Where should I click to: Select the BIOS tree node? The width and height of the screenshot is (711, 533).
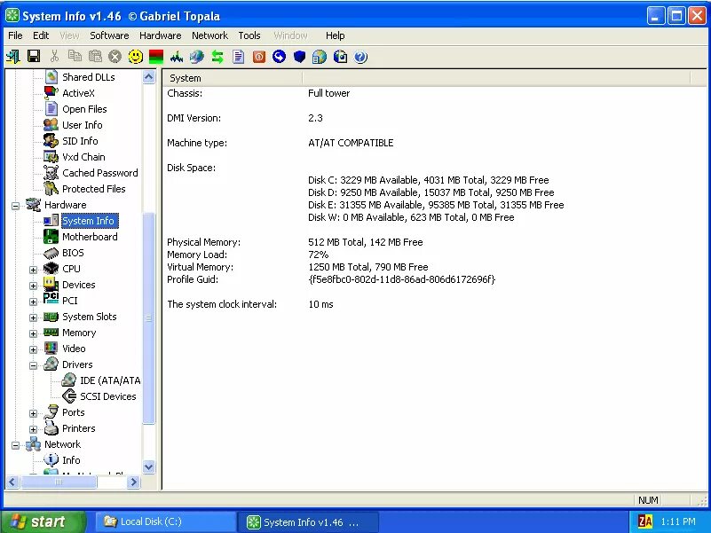(73, 253)
